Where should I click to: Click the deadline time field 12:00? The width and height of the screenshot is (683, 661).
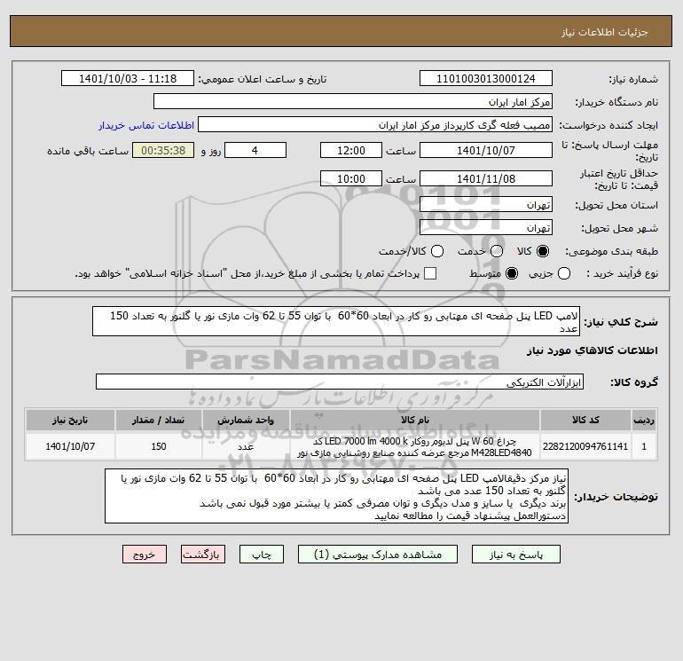point(351,151)
